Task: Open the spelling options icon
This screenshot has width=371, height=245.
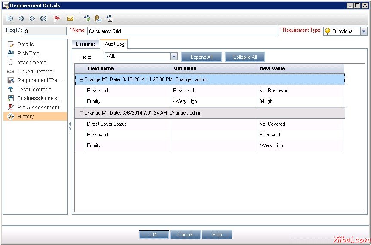Action: click(109, 18)
